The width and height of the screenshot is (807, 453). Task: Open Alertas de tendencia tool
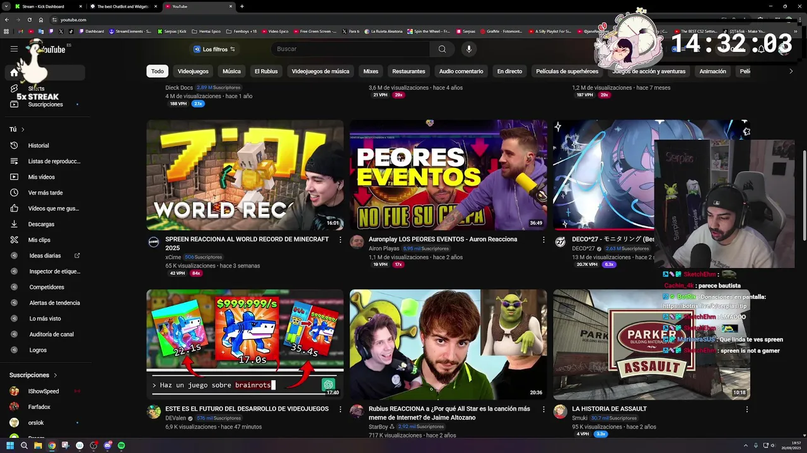pyautogui.click(x=45, y=303)
